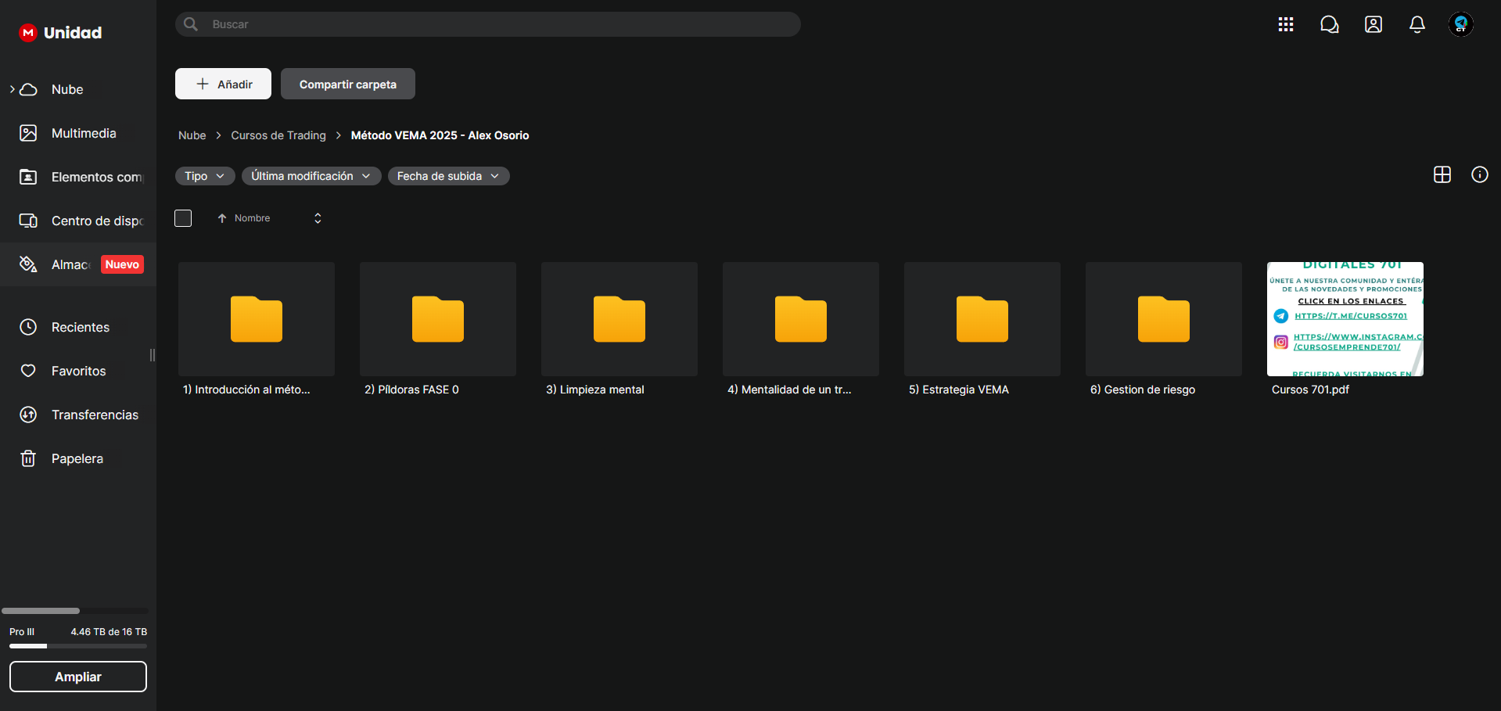
Task: Open the apps grid menu icon
Action: coord(1286,24)
